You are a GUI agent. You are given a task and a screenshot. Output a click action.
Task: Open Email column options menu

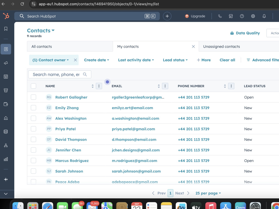[x=165, y=86]
